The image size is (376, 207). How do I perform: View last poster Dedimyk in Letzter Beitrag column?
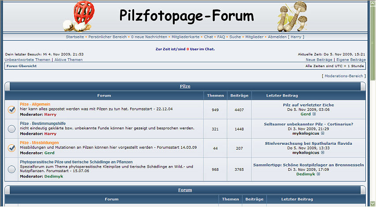click(x=305, y=174)
